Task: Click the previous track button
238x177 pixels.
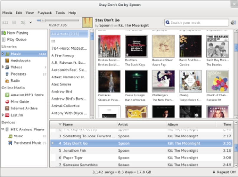Action: [5, 22]
